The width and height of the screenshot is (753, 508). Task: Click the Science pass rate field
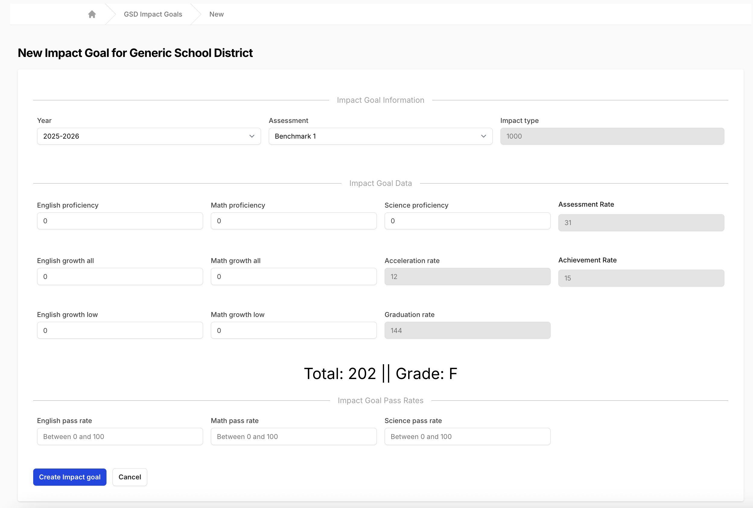point(467,437)
